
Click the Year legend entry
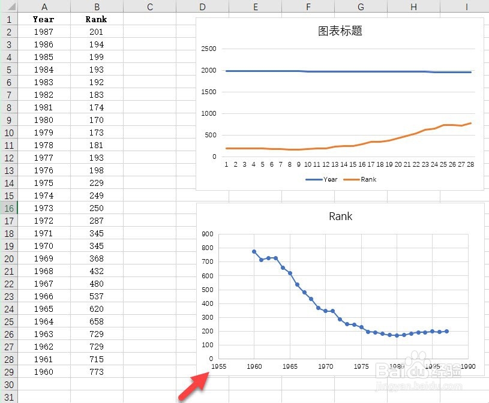point(321,179)
